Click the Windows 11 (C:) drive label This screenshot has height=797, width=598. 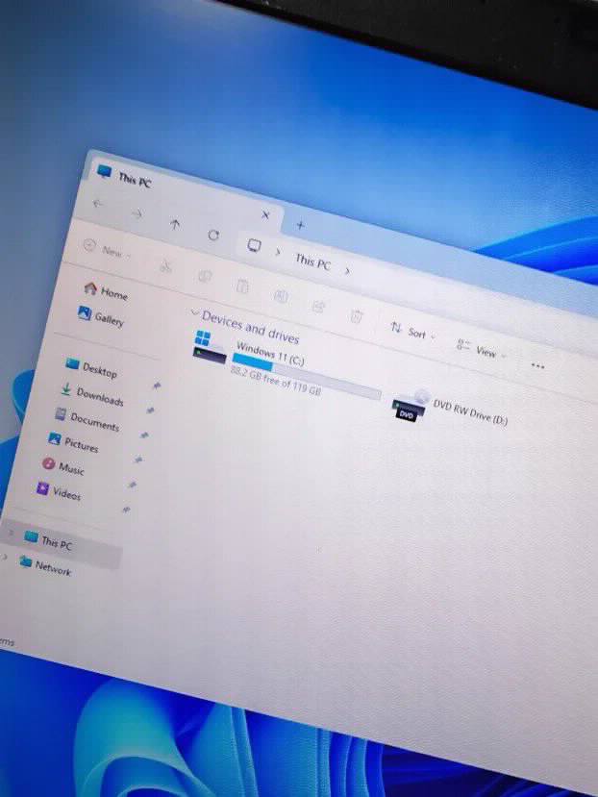click(x=270, y=355)
